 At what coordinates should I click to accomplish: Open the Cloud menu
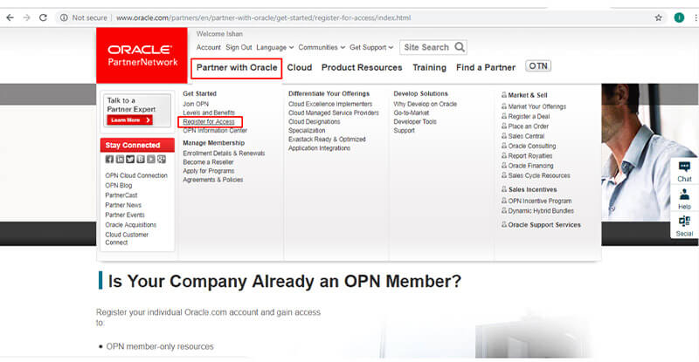click(299, 68)
